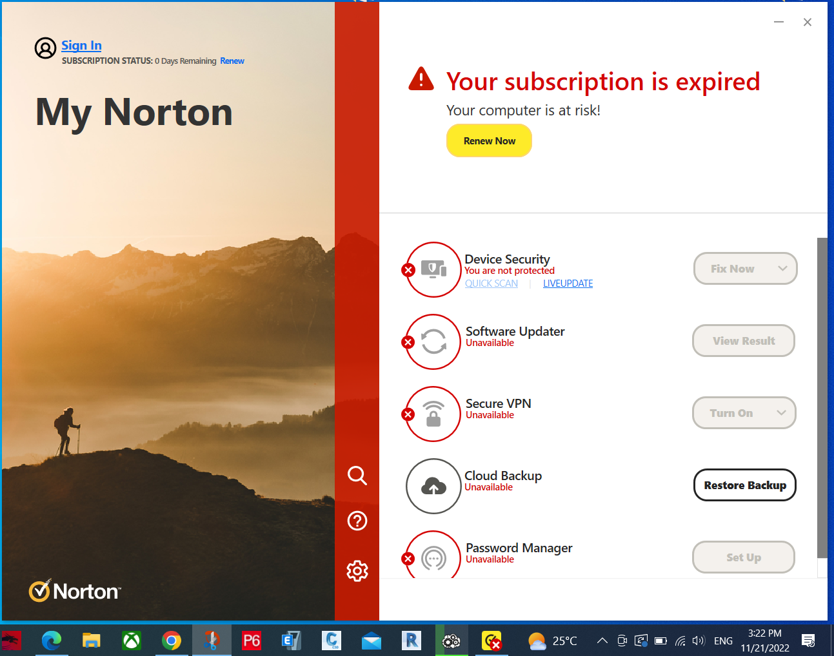This screenshot has width=834, height=656.
Task: Click the QUICK SCAN link
Action: click(491, 284)
